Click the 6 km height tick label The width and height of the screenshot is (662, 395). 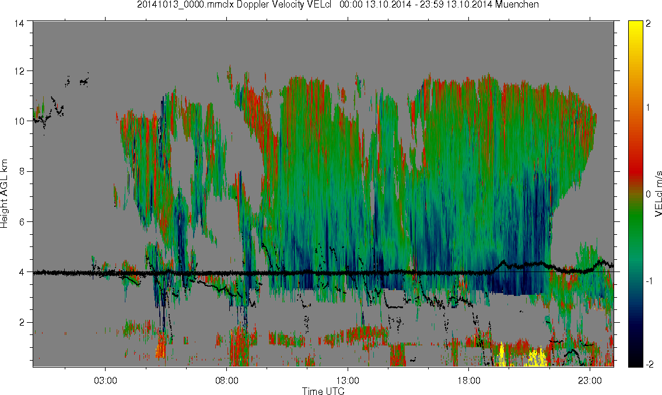click(22, 222)
